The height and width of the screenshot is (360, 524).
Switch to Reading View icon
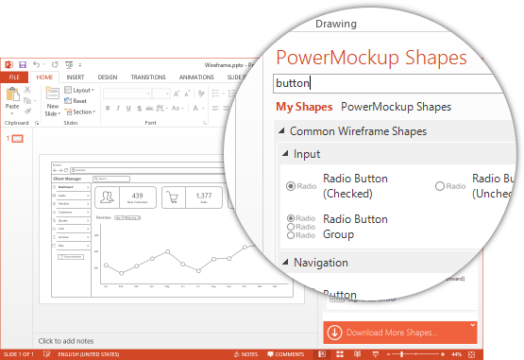357,354
